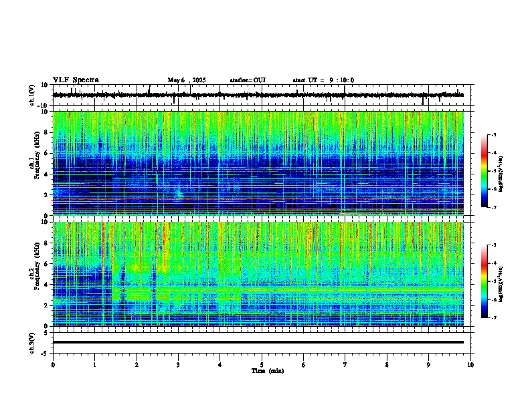
Task: Click the "-5" tick on ch.3(V) axis
Action: (x=45, y=354)
